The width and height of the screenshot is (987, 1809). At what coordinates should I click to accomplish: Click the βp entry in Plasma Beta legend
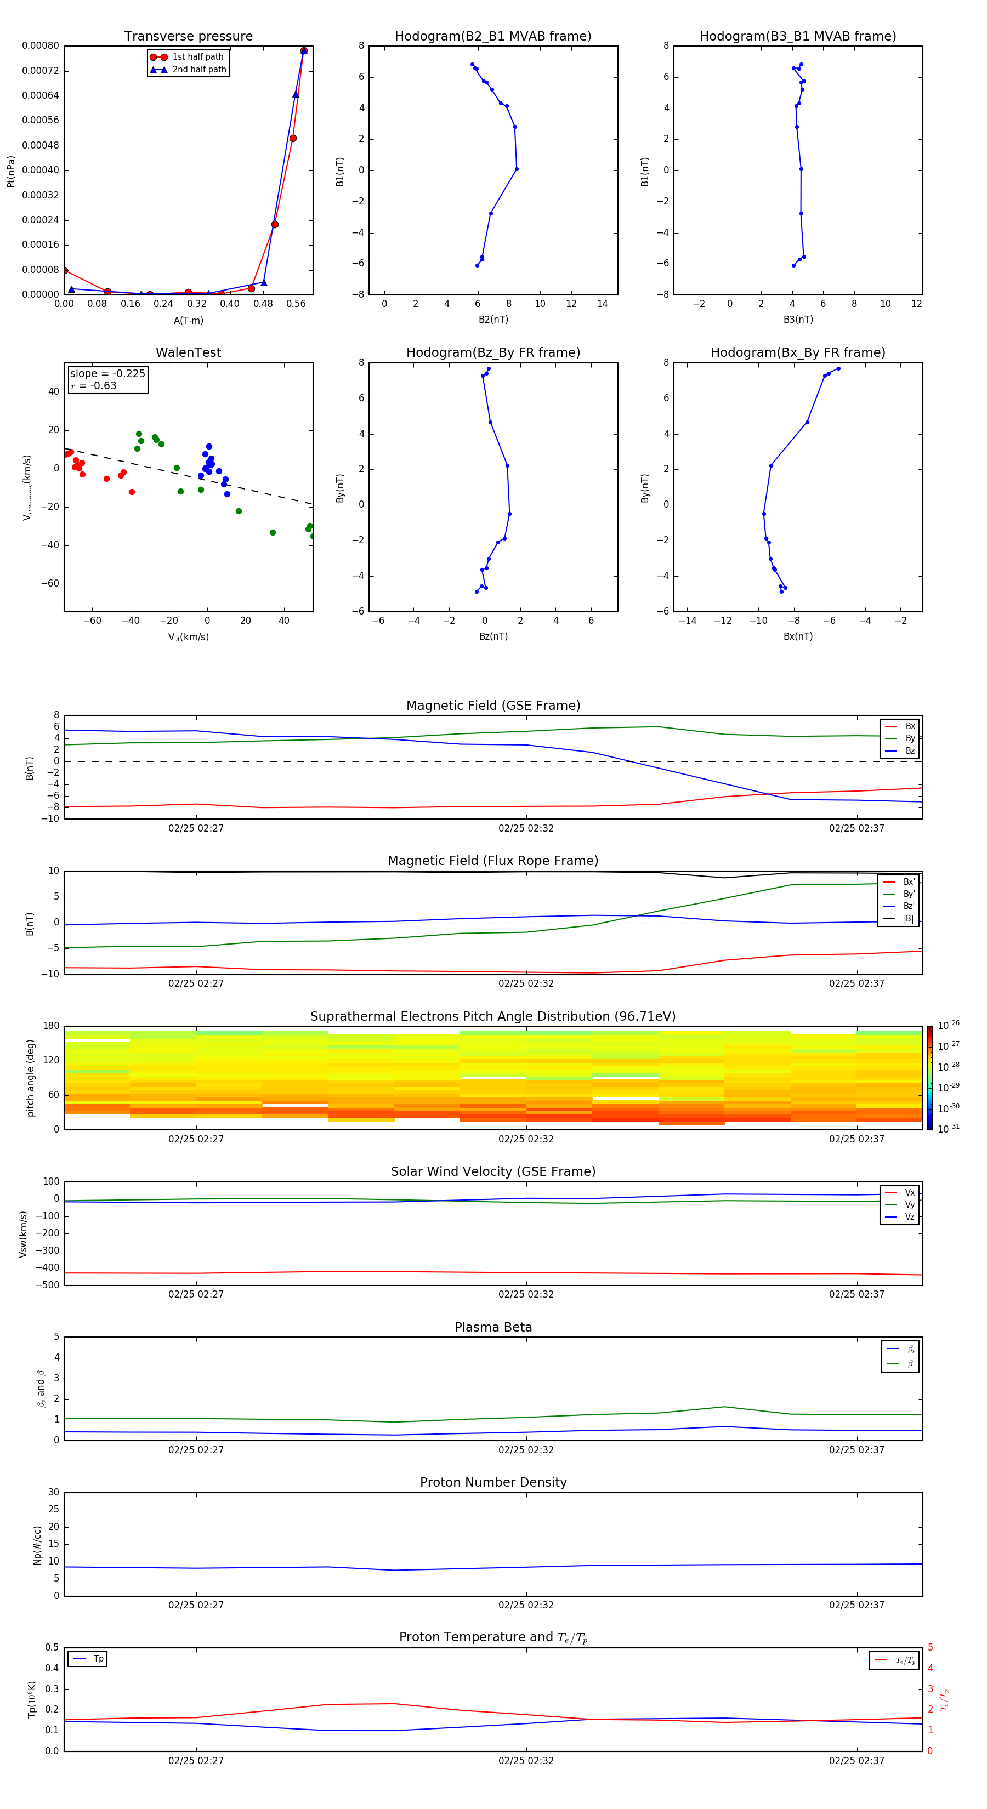(x=900, y=1349)
